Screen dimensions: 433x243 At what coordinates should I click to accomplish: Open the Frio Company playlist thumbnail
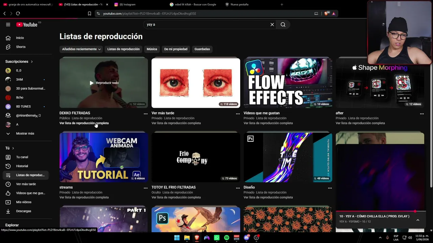coord(196,157)
